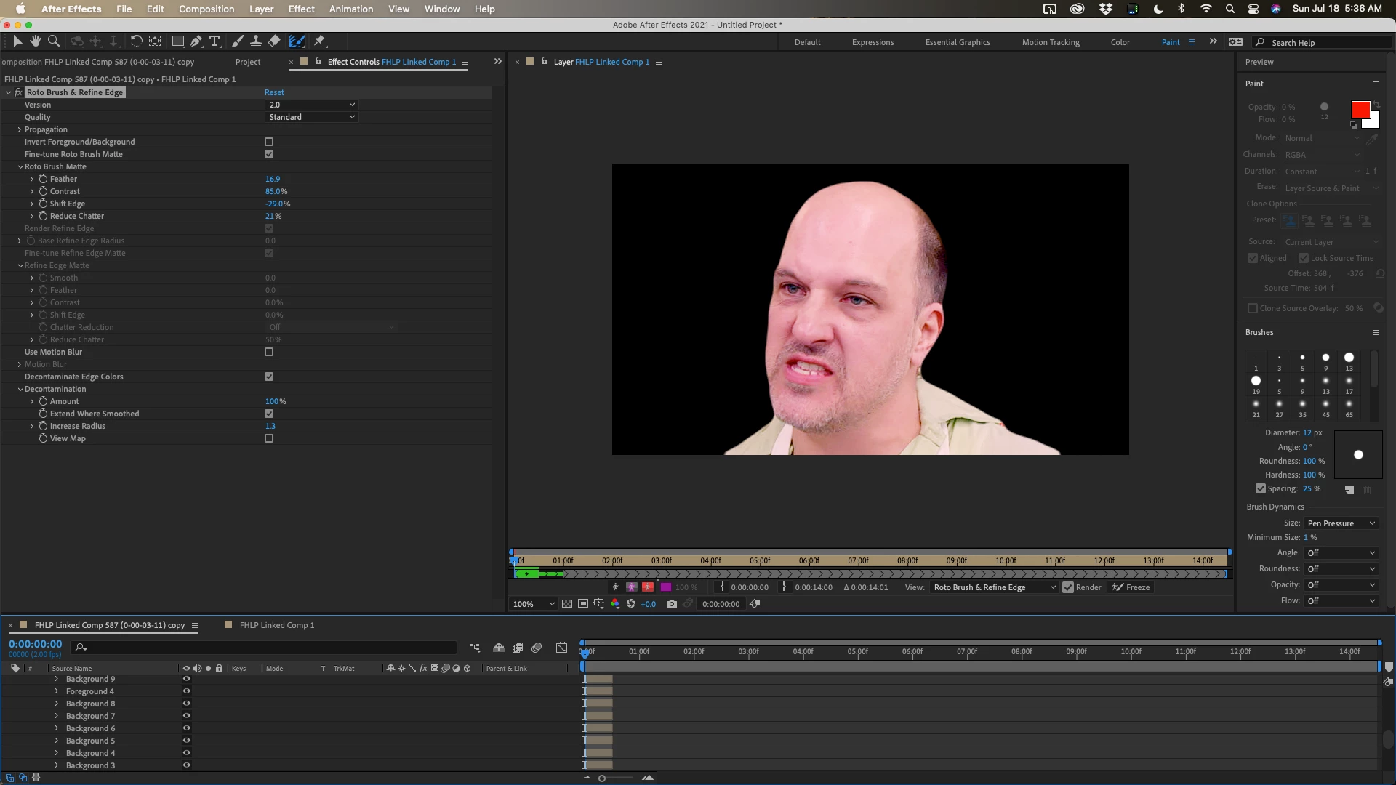Viewport: 1396px width, 785px height.
Task: Hide the Foreground 4 layer
Action: (x=186, y=691)
